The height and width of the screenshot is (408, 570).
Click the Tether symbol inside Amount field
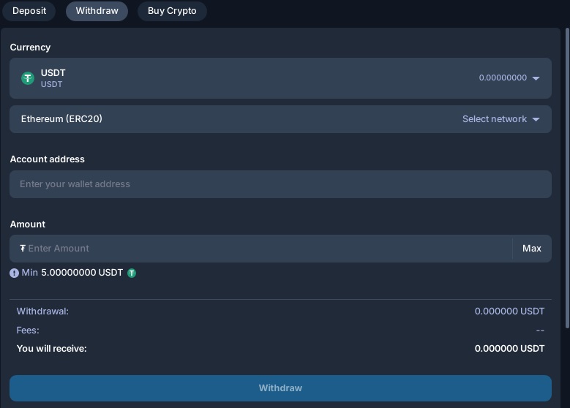click(23, 248)
